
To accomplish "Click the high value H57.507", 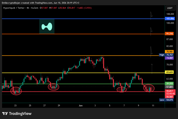I will point(53,8).
